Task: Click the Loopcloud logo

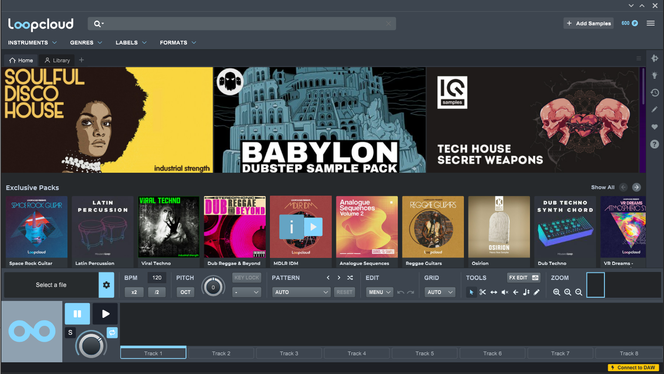Action: point(41,24)
